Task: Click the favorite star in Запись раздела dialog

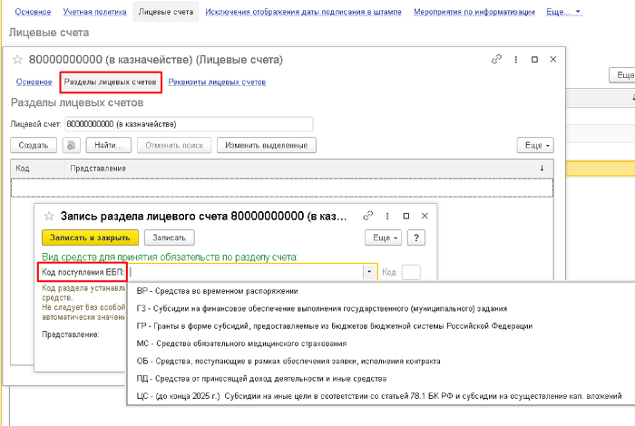Action: pyautogui.click(x=47, y=217)
